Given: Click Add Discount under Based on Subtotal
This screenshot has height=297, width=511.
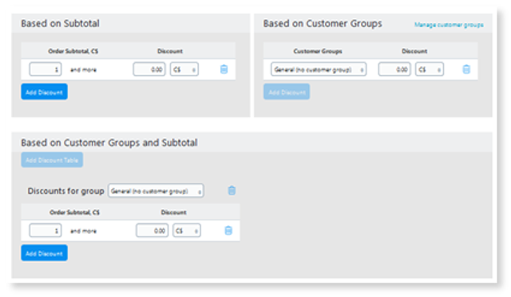Looking at the screenshot, I should (x=45, y=92).
